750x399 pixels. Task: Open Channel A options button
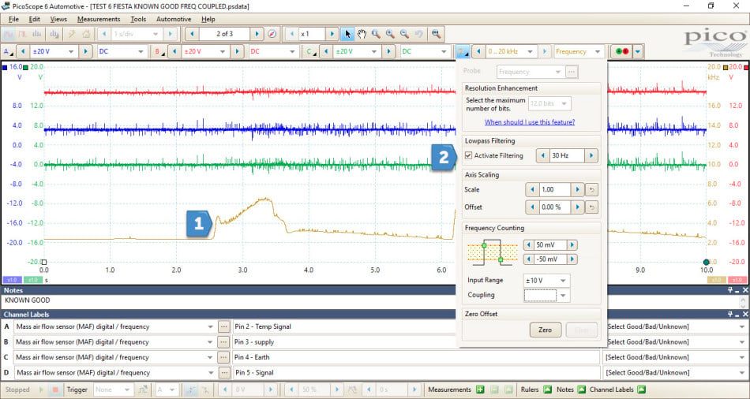click(x=7, y=51)
